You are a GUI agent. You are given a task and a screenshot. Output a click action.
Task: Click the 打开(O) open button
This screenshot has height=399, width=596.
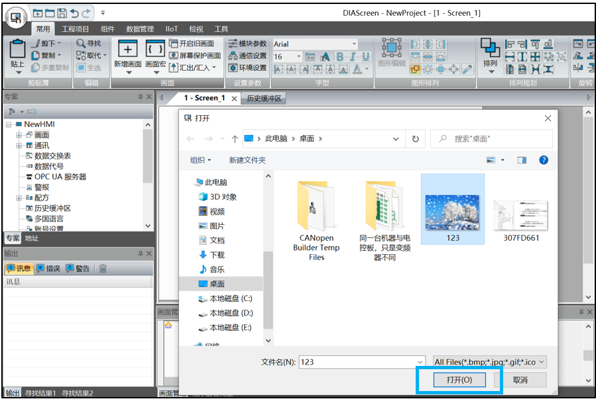459,380
